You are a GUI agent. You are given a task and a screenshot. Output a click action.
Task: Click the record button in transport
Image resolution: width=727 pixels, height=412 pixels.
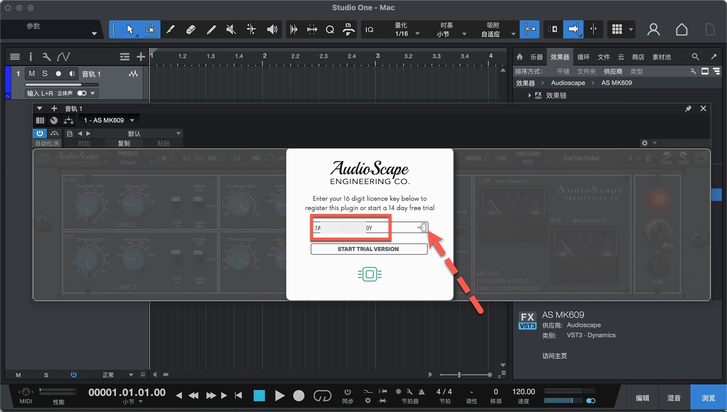coord(299,396)
